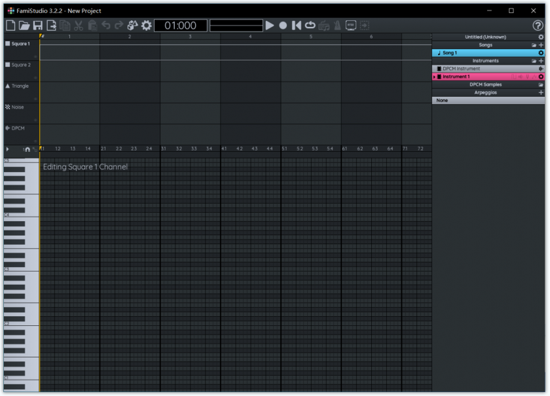Click the Redo arrow icon

point(119,26)
